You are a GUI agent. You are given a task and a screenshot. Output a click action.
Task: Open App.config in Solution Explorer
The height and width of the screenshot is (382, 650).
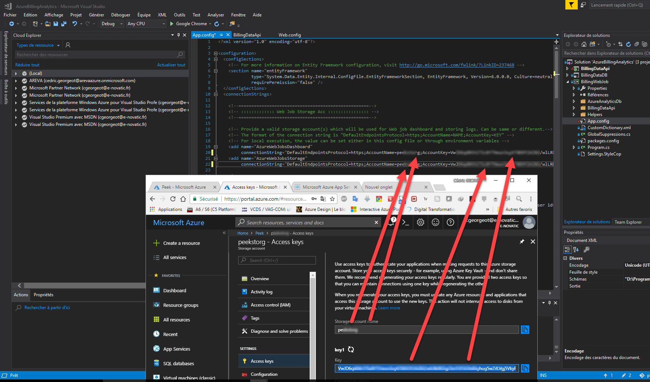(x=598, y=121)
